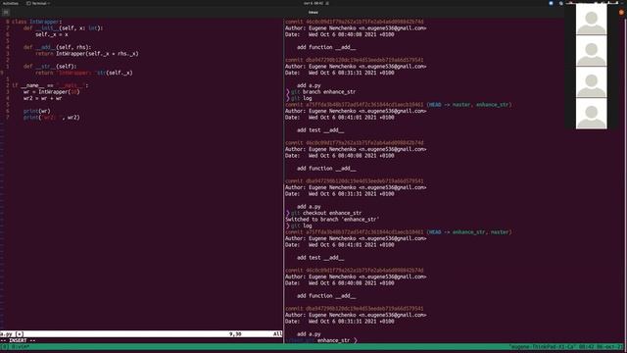Click the 'if __name__ ==' line

pos(50,85)
